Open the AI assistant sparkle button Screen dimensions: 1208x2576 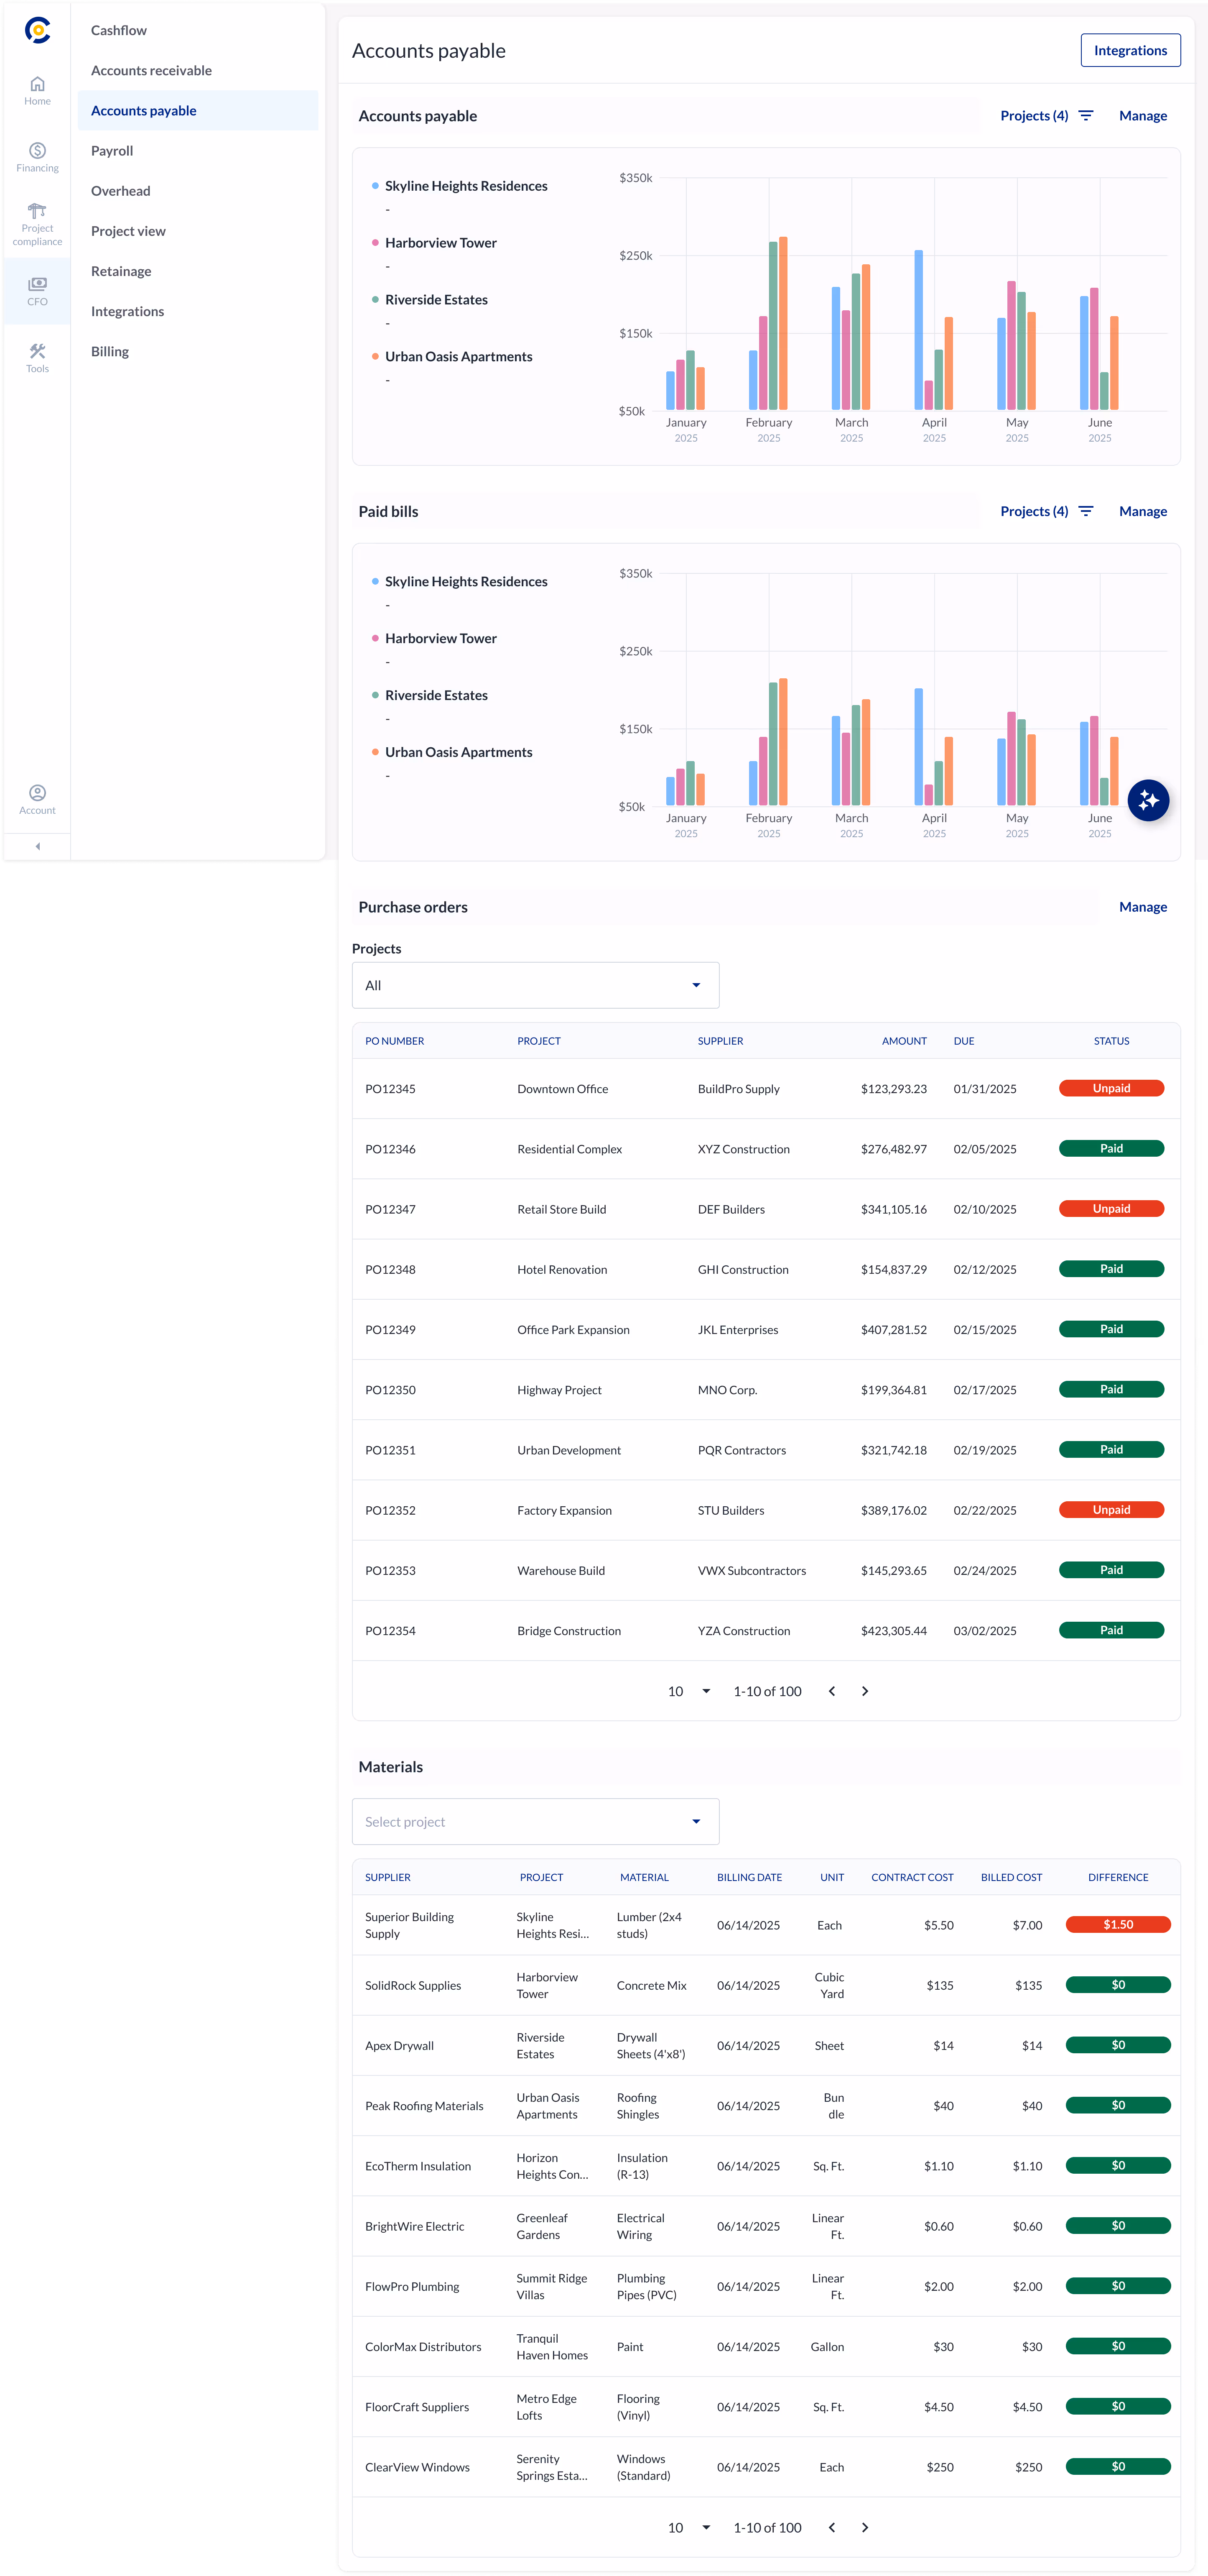click(x=1148, y=799)
